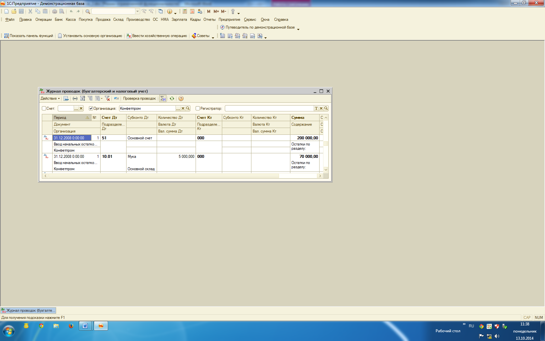Open Путеводитель по демонстрационной базе
Image resolution: width=545 pixels, height=341 pixels.
click(257, 27)
